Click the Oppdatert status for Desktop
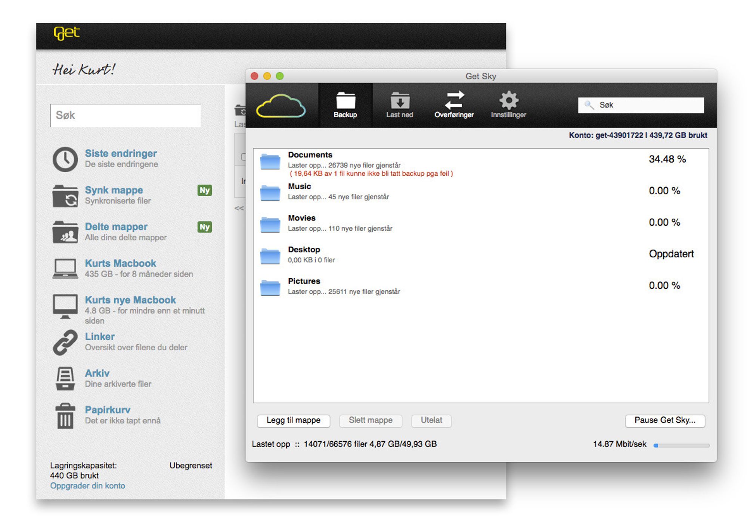Image resolution: width=747 pixels, height=523 pixels. coord(671,254)
